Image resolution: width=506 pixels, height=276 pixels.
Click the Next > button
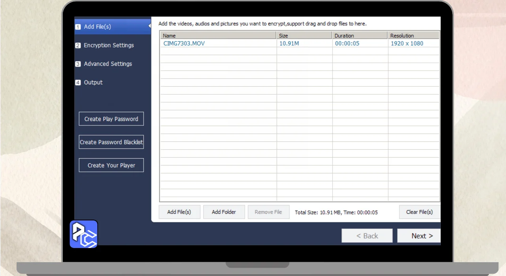[x=419, y=236]
